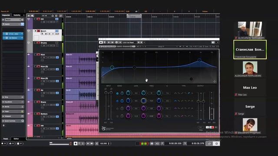Click the Write automation W button in plugin
The height and width of the screenshot is (156, 278).
click(x=113, y=42)
